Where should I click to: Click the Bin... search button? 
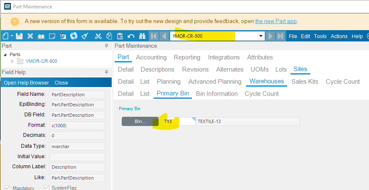[140, 121]
